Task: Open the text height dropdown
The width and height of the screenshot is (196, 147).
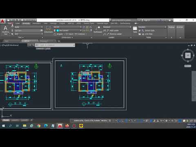Action: tap(29, 34)
